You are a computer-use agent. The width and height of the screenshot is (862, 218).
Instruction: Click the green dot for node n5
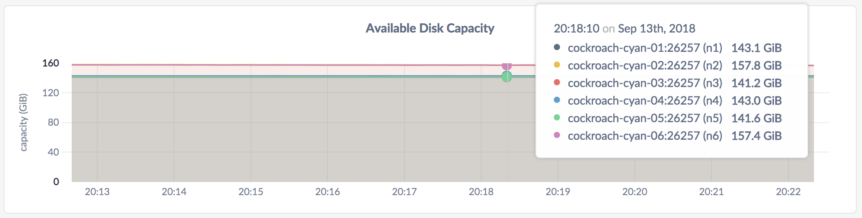tap(557, 118)
